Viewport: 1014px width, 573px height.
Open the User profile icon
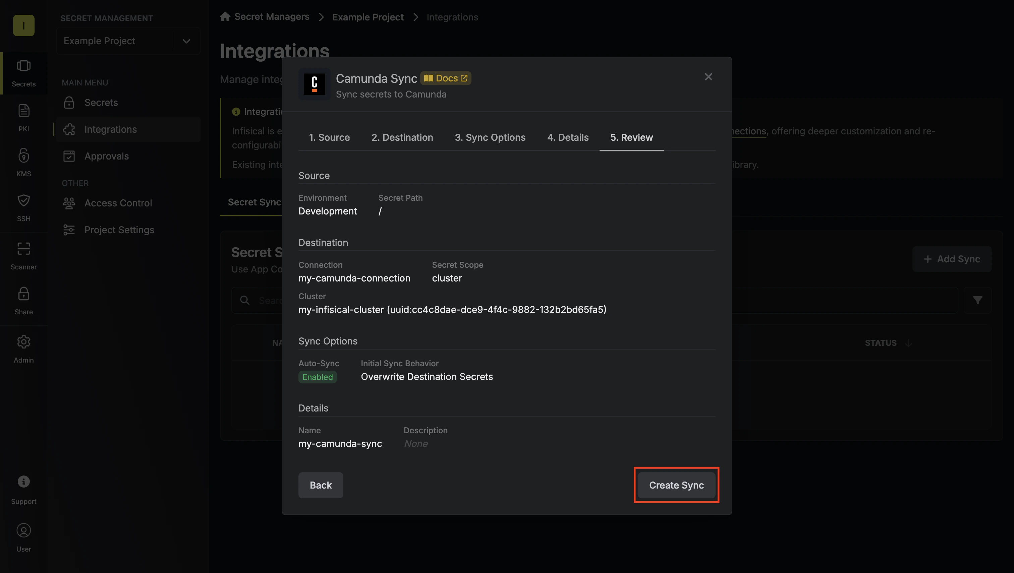point(23,530)
